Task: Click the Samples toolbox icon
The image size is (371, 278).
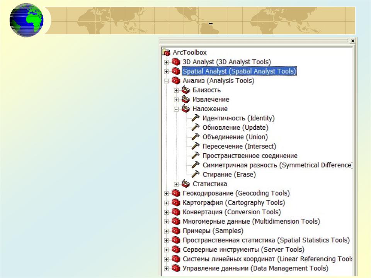Action: tap(176, 231)
